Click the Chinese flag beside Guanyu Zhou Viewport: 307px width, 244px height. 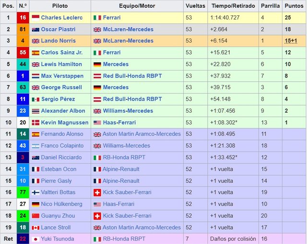coord(35,216)
